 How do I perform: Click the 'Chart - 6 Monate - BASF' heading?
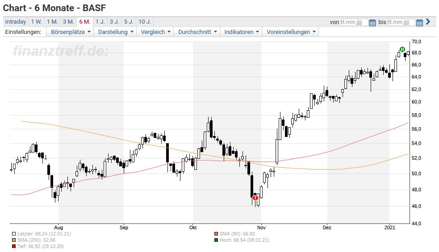54,8
